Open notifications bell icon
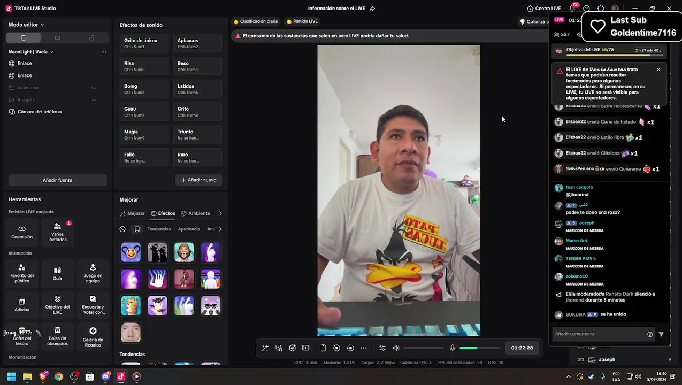This screenshot has width=682, height=385. click(x=573, y=9)
